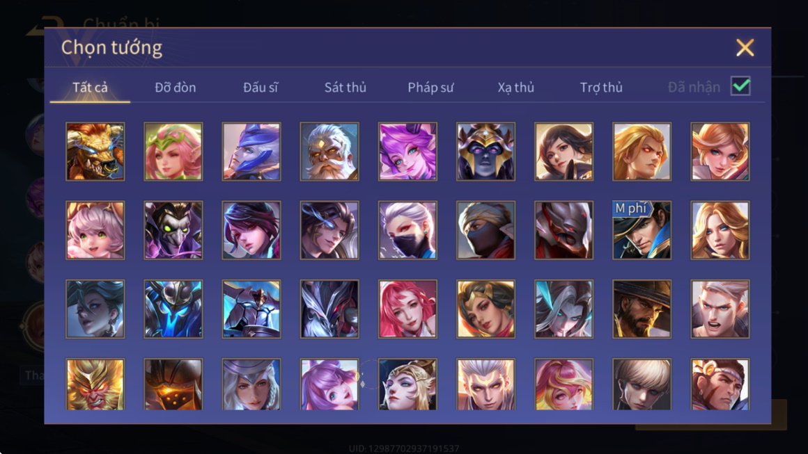Select the pink-haired flower crown heroine

[x=173, y=152]
